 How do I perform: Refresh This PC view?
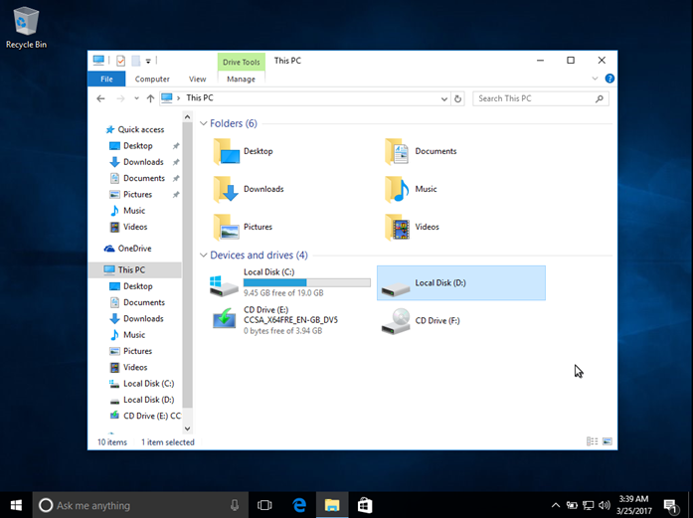pos(458,99)
